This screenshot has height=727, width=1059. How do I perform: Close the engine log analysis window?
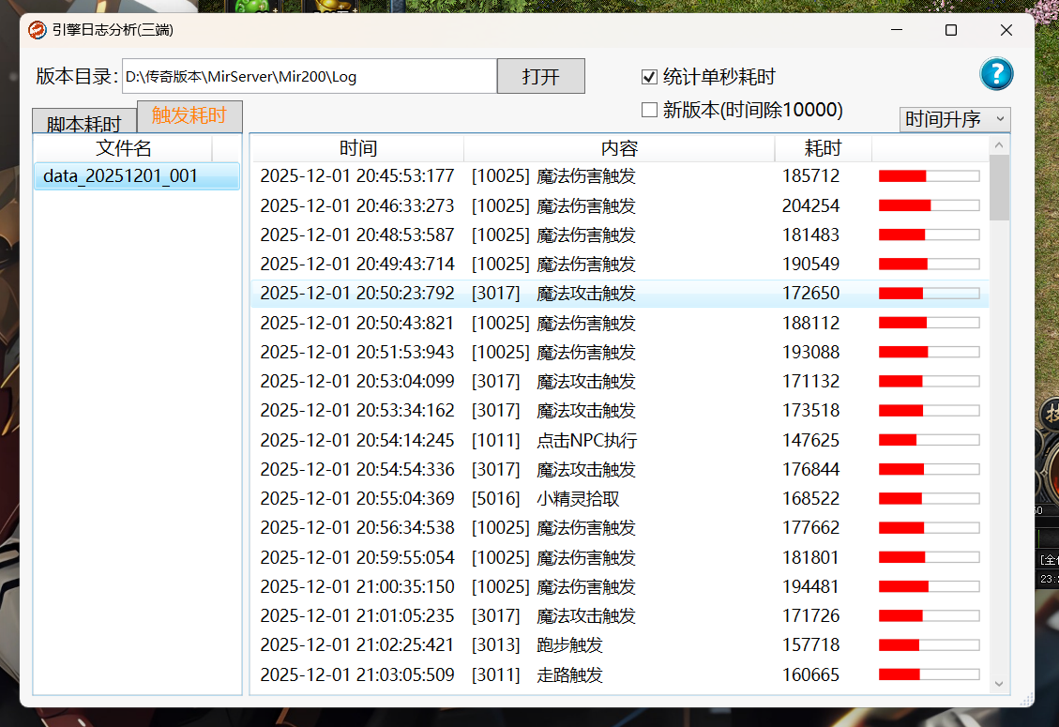click(x=1006, y=30)
